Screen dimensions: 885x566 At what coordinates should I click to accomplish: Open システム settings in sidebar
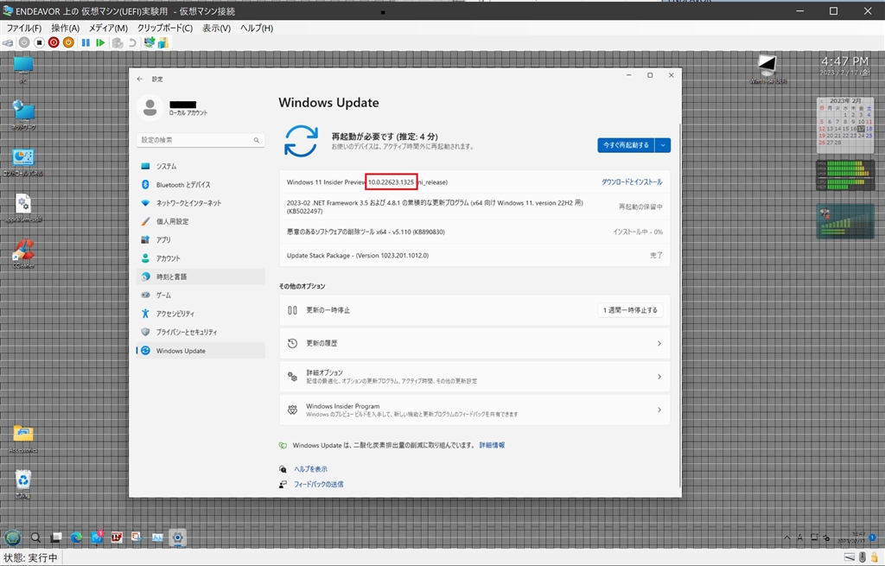click(201, 167)
